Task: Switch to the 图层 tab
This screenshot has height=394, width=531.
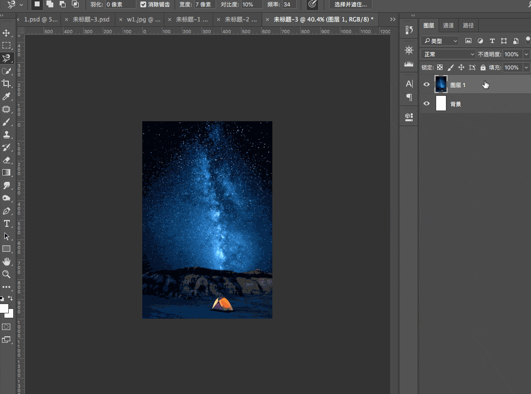Action: 429,25
